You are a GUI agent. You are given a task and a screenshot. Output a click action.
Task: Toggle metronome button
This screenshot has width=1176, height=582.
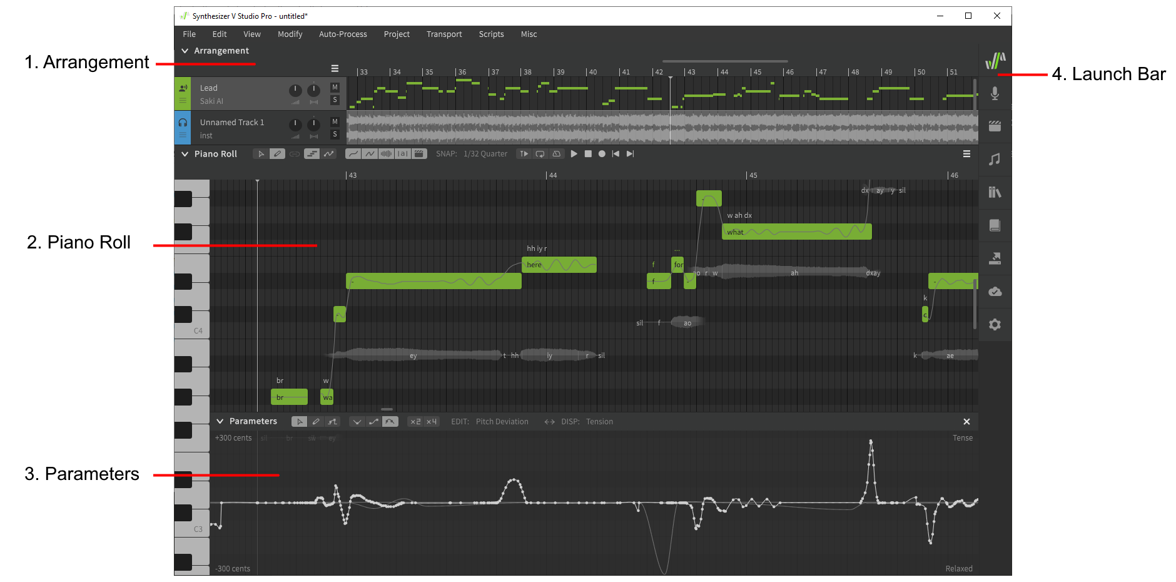556,154
